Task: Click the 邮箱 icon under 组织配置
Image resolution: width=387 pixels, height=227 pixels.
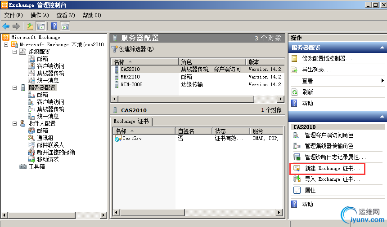Action: click(x=31, y=59)
